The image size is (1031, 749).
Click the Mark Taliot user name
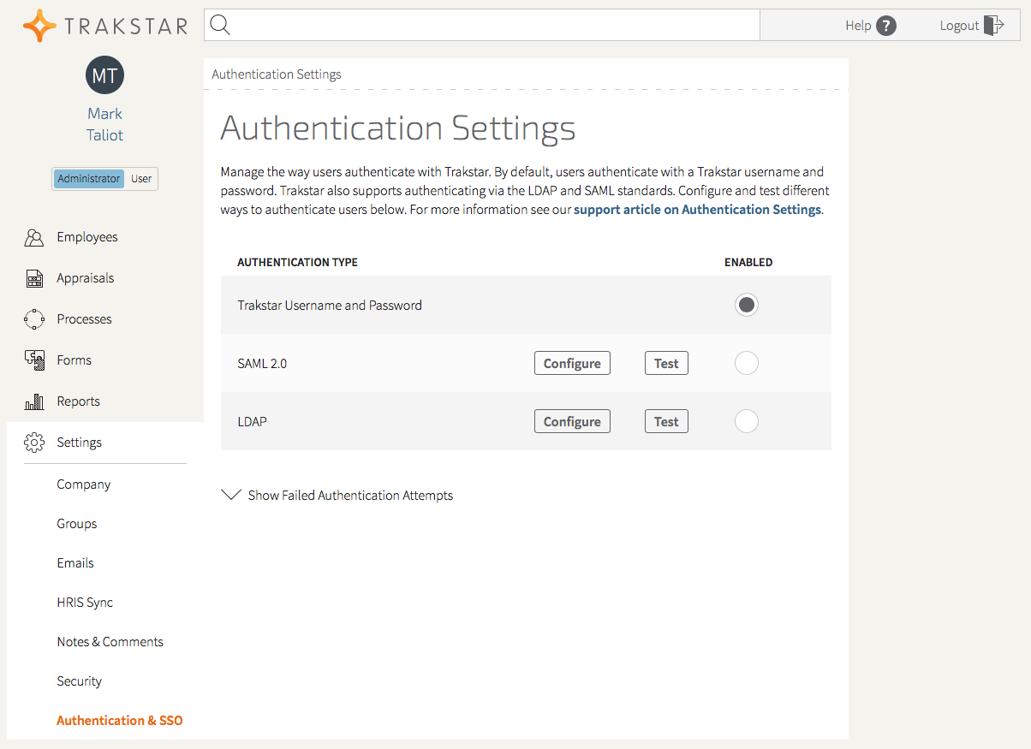point(104,124)
